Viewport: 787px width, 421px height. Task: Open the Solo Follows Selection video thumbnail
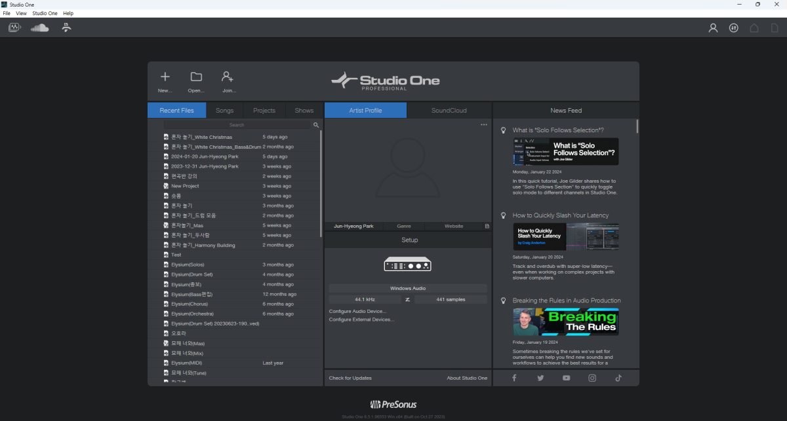566,151
